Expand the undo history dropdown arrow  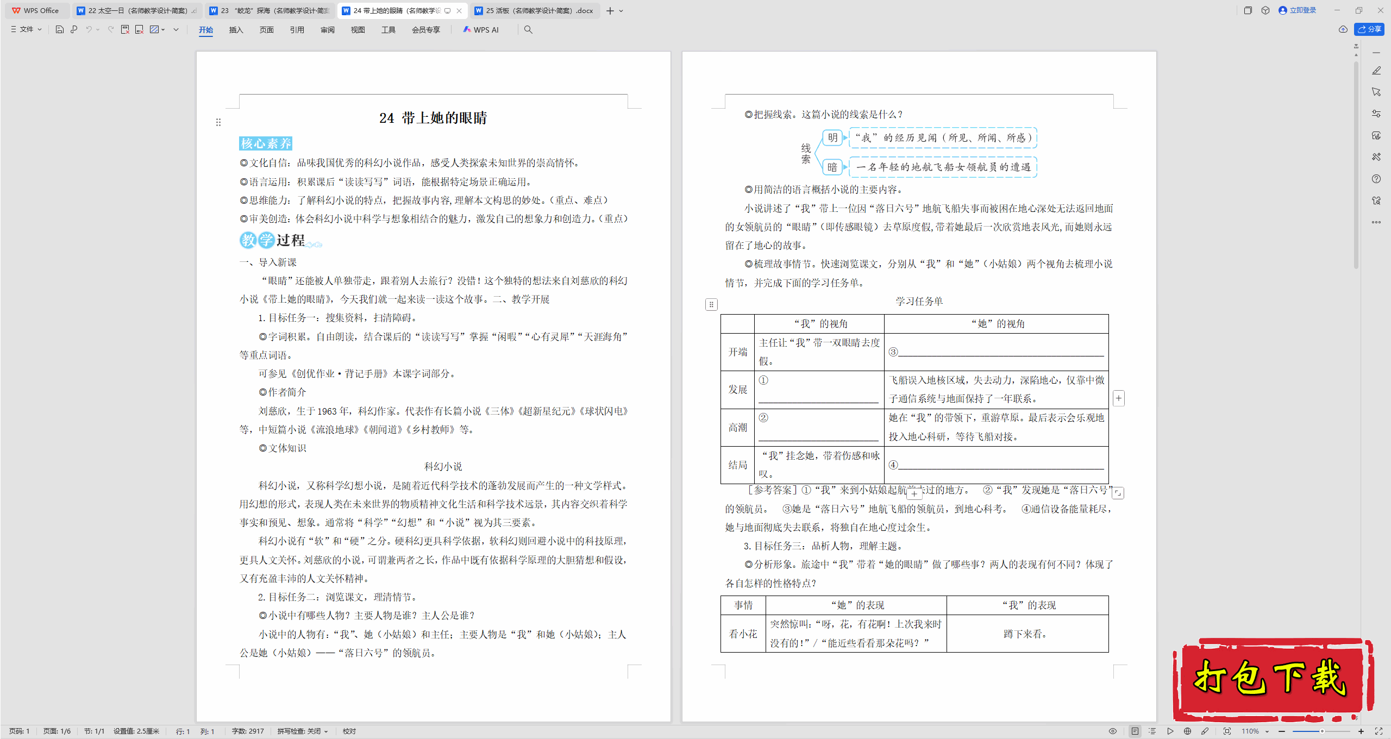[x=98, y=30]
